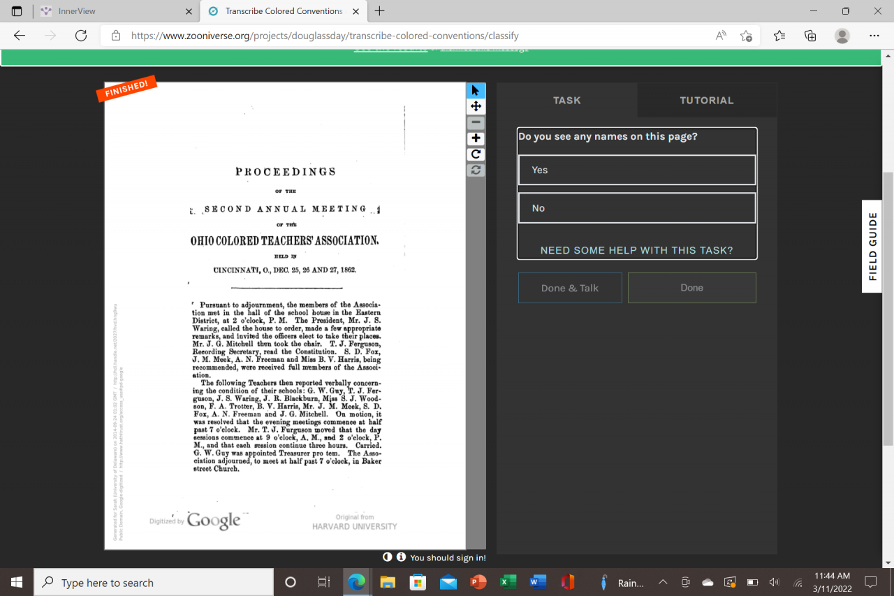
Task: Refresh the current page
Action: (x=81, y=36)
